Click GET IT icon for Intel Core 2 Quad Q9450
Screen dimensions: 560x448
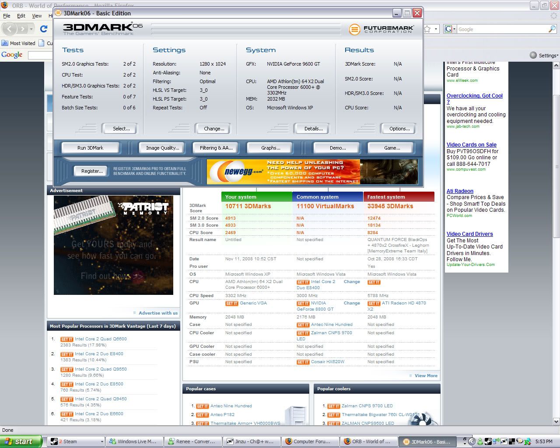coord(67,399)
